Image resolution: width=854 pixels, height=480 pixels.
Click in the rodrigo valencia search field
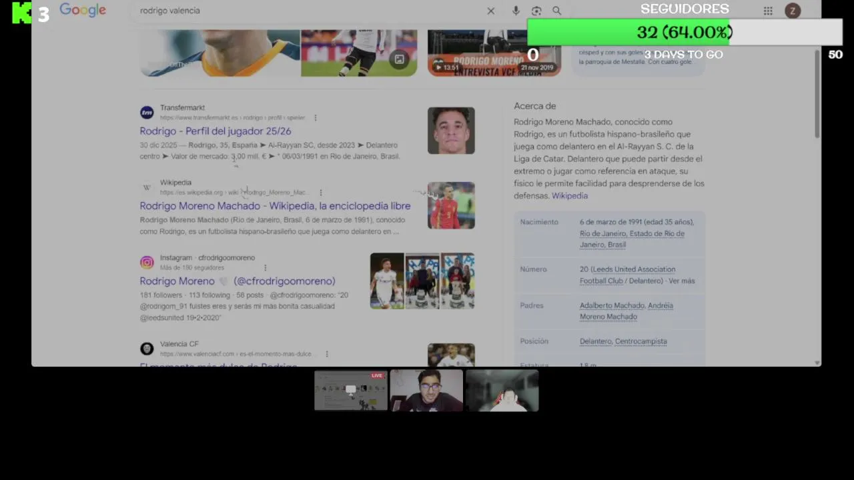[307, 11]
